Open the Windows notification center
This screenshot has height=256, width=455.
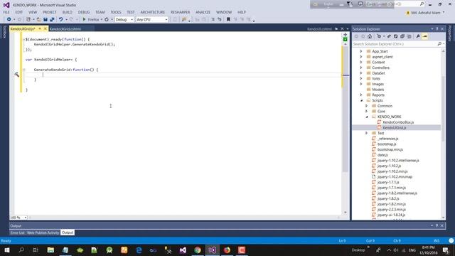coord(446,250)
